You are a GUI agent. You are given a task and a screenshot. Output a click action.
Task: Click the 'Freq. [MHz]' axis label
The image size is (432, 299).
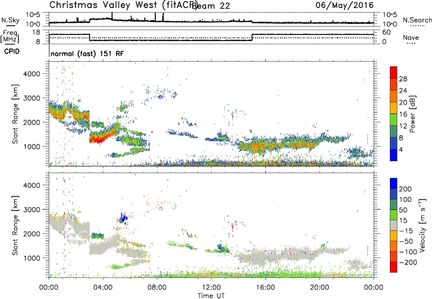(x=10, y=36)
